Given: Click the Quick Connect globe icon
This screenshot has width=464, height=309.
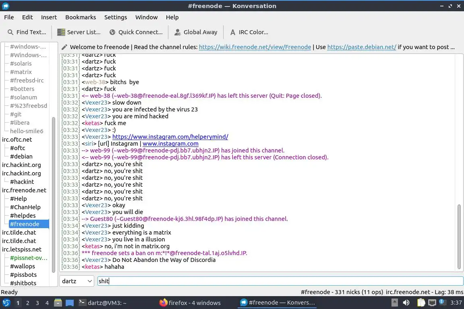Looking at the screenshot, I should tap(112, 32).
